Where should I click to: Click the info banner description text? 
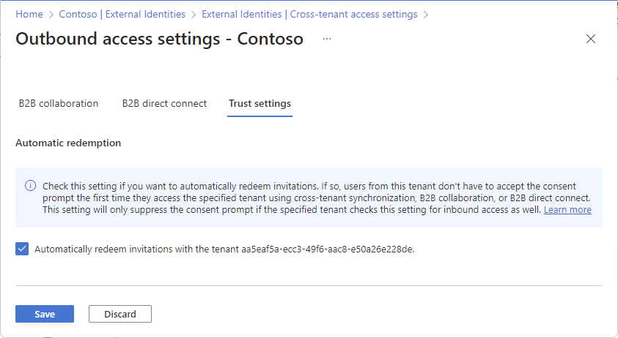(x=308, y=198)
